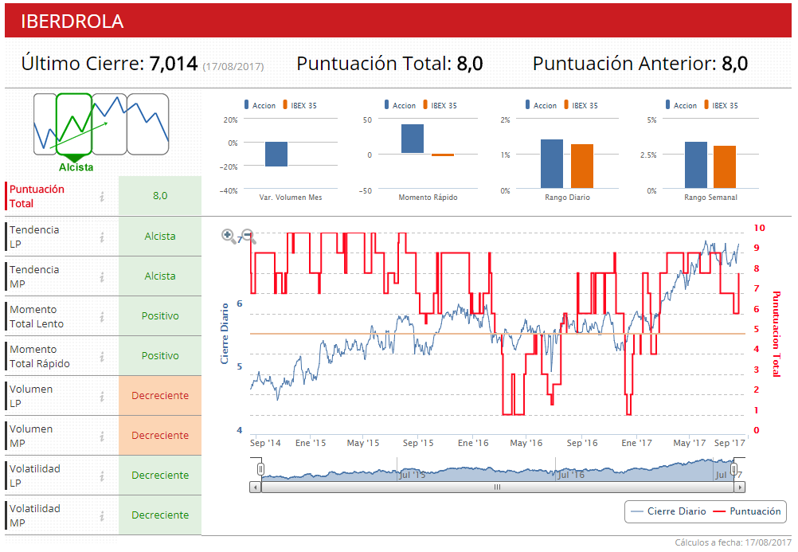Image resolution: width=798 pixels, height=552 pixels.
Task: Open info icon for Tendencia LP
Action: tap(102, 237)
